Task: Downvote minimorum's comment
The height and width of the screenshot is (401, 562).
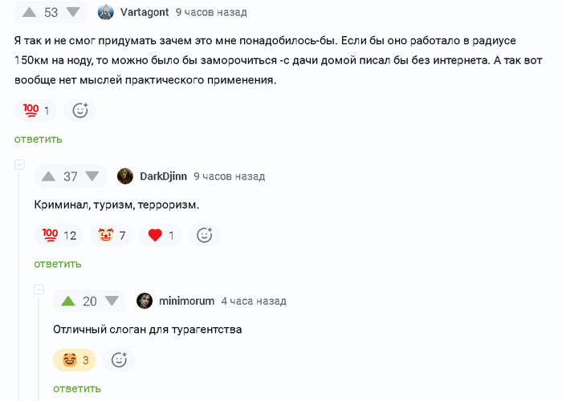Action: pos(112,301)
